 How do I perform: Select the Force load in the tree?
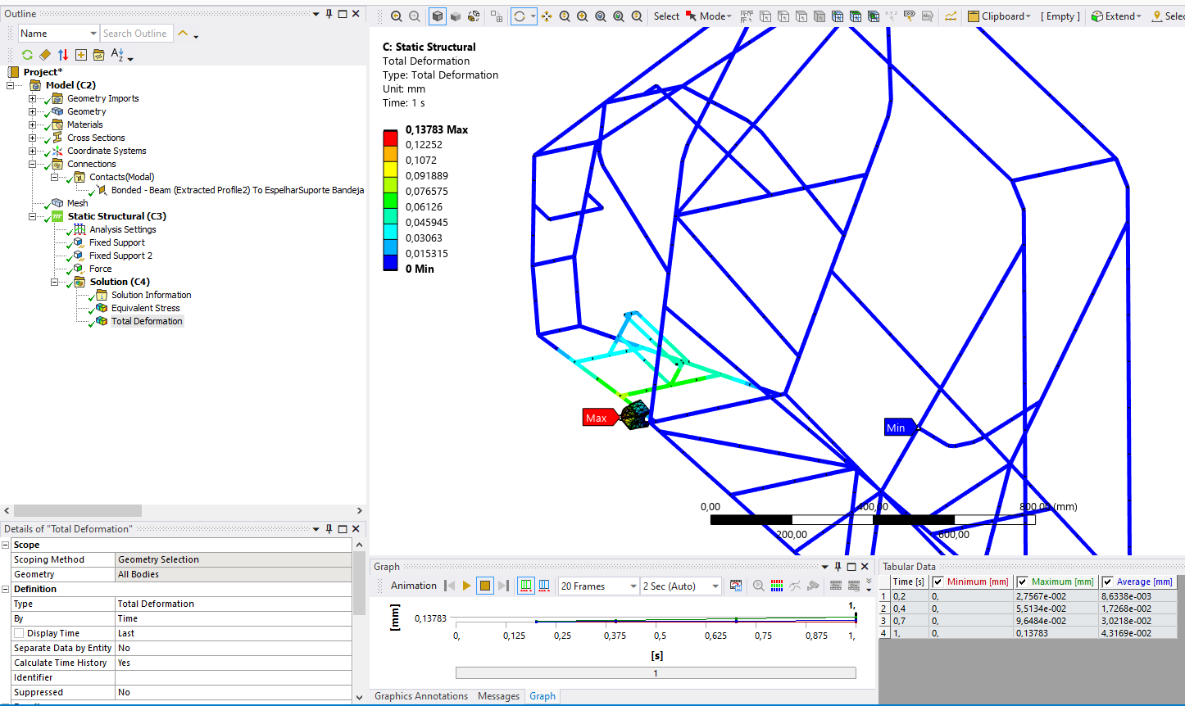click(x=100, y=269)
